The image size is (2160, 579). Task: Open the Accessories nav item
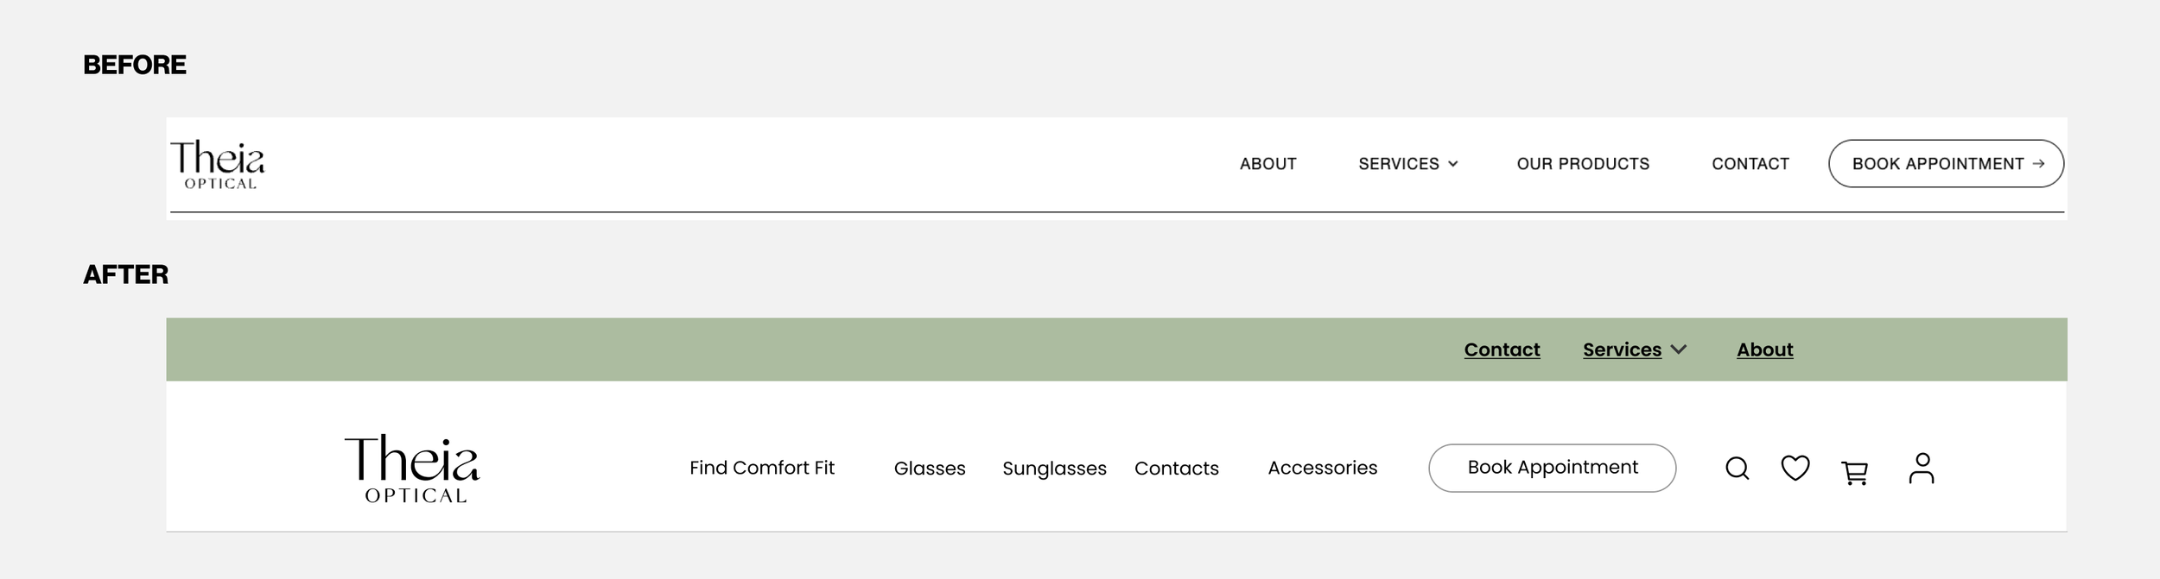(x=1322, y=468)
